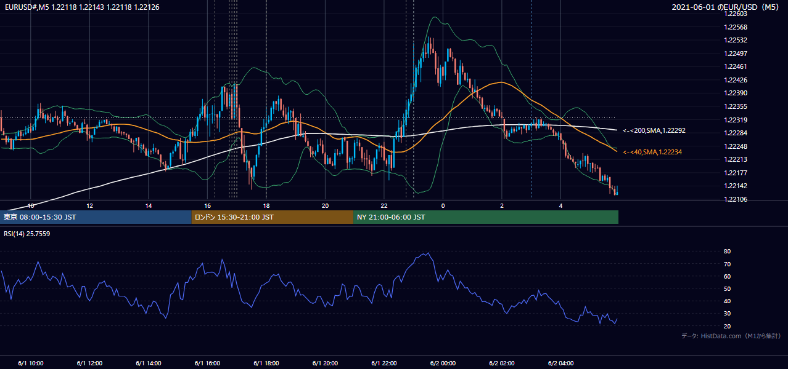Click hour label 22 above session bars
788x369 pixels.
[x=384, y=205]
